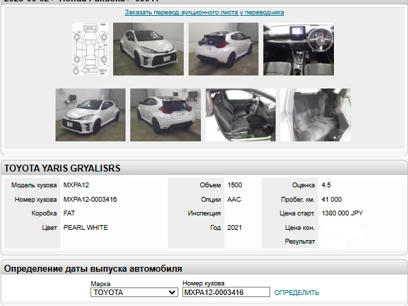This screenshot has width=408, height=306.
Task: View the rear-left Yaris photo
Action: click(x=165, y=115)
